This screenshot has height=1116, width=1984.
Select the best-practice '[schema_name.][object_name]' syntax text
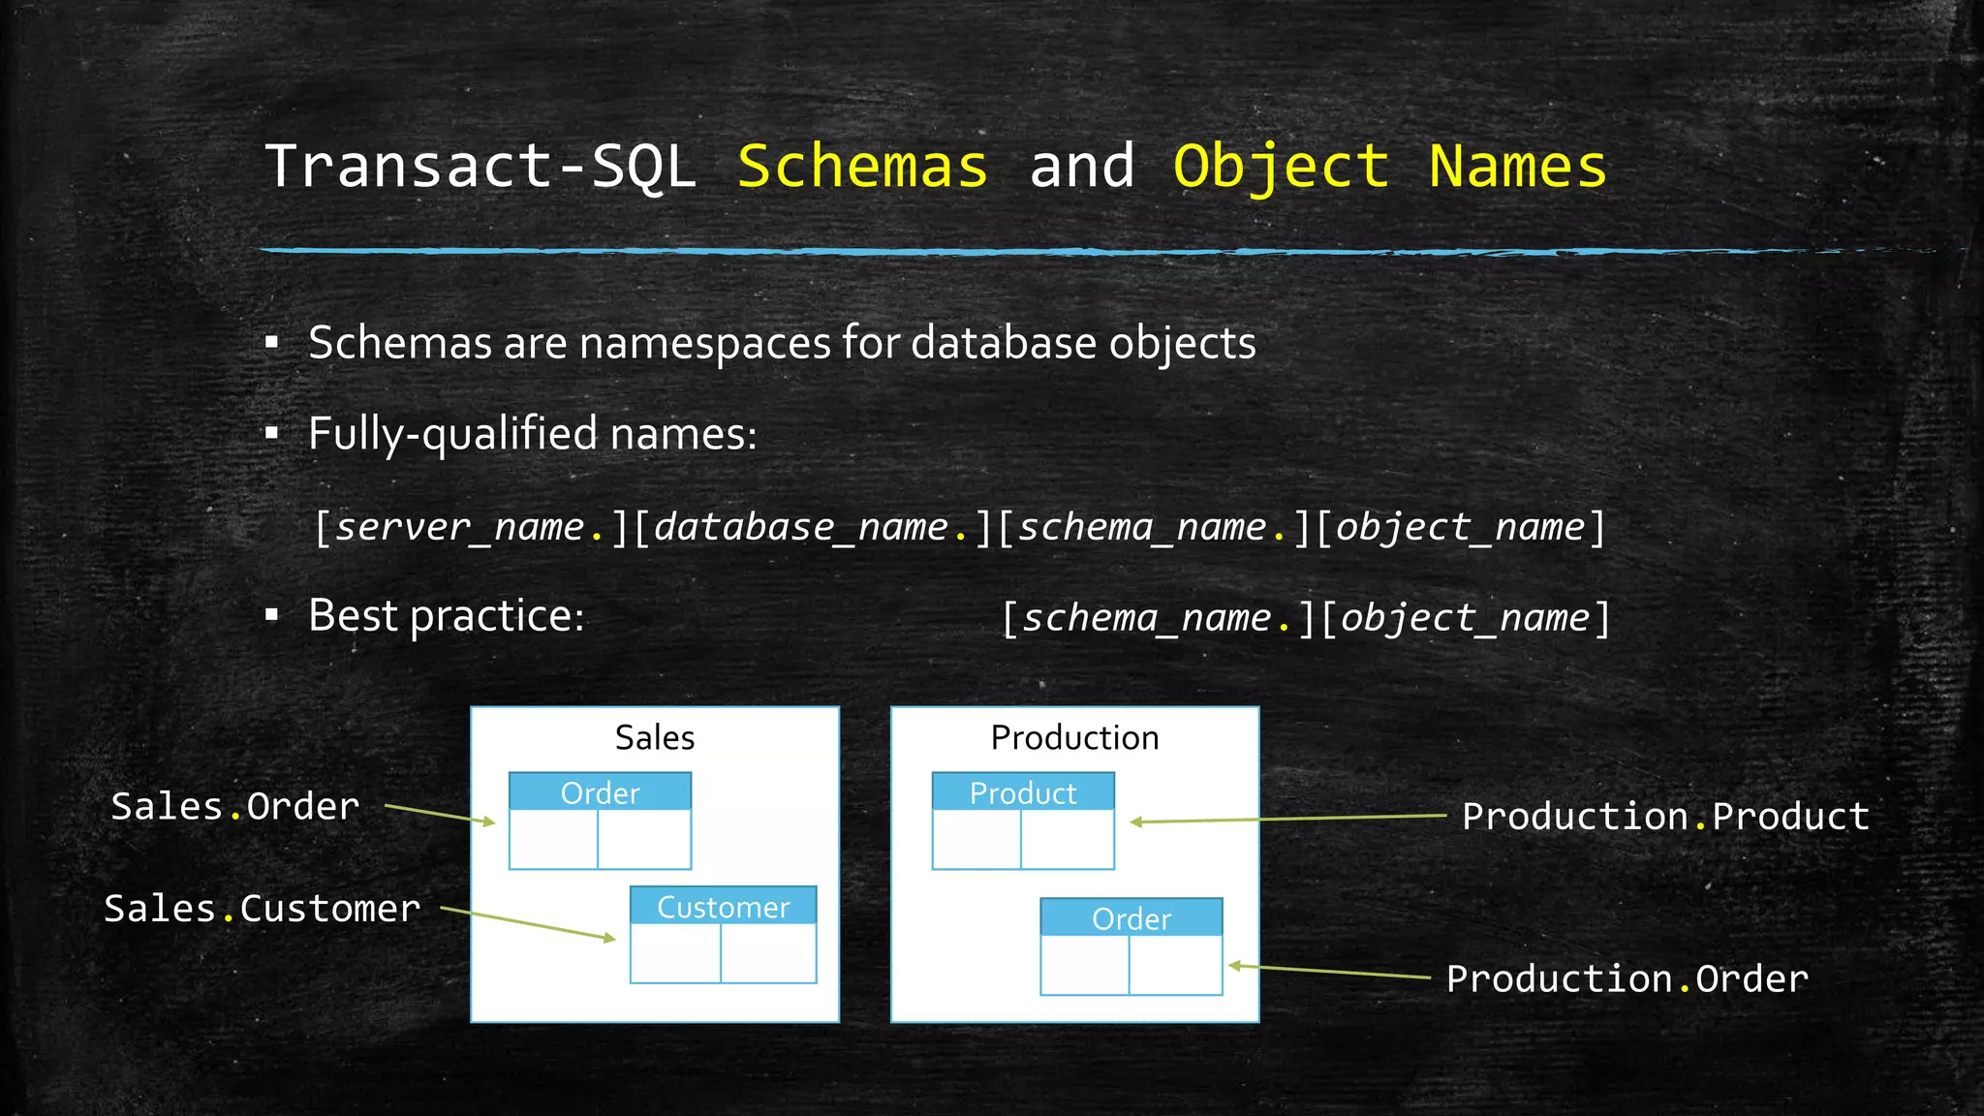(x=1305, y=618)
